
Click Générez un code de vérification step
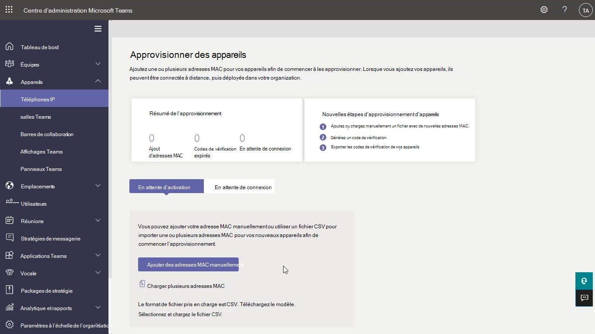[x=359, y=137]
